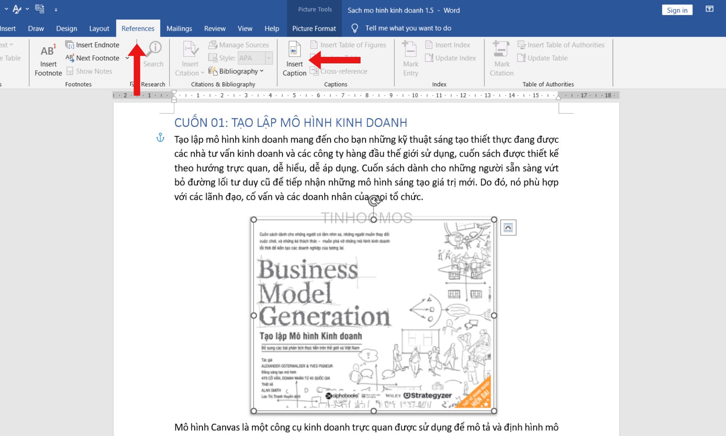Click the object anchor icon in margin
This screenshot has width=726, height=436.
coord(160,138)
